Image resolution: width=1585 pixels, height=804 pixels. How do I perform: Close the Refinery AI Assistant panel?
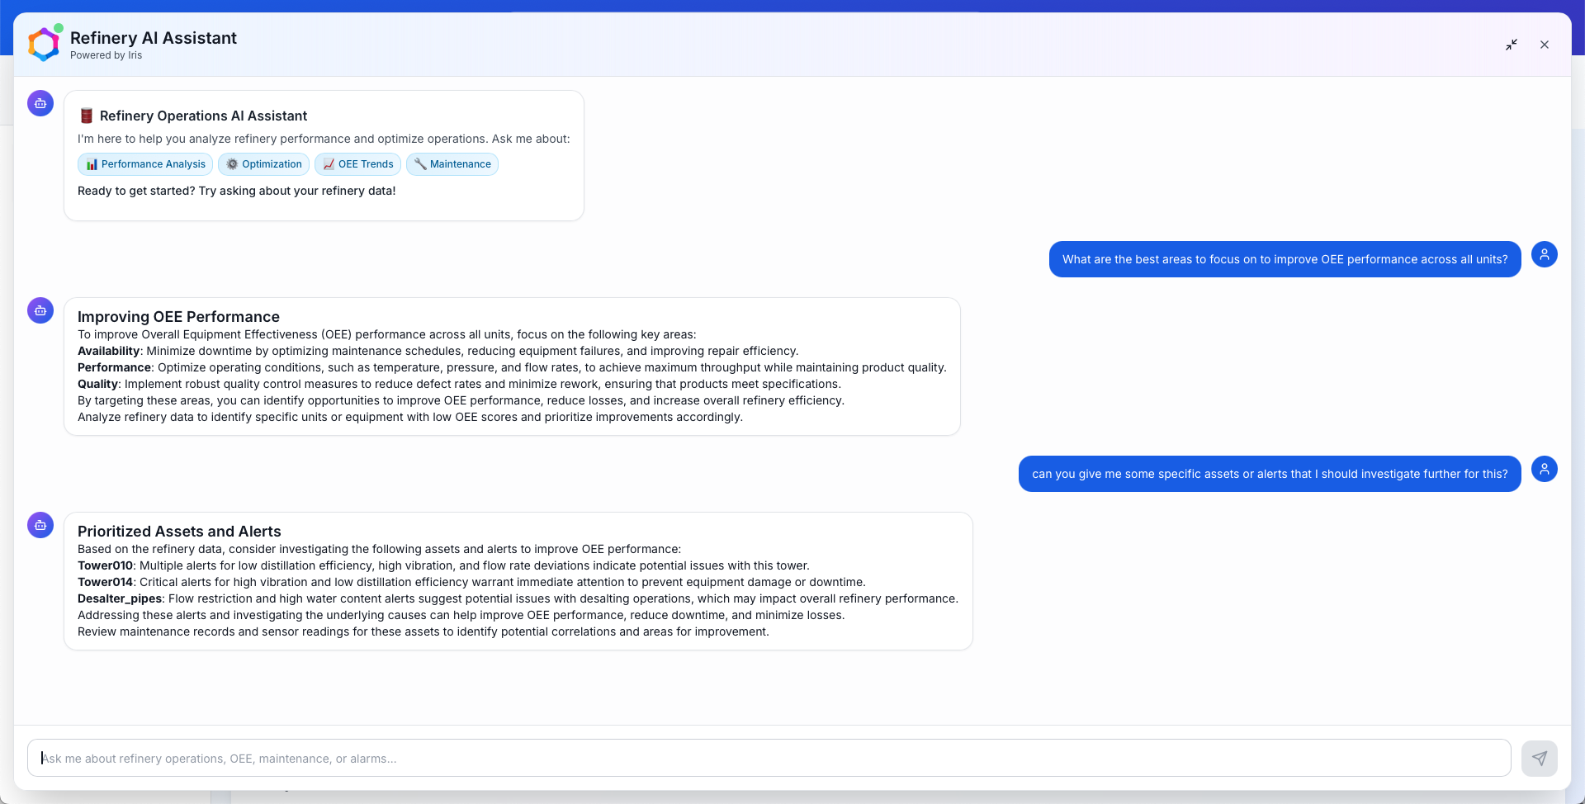click(x=1544, y=45)
